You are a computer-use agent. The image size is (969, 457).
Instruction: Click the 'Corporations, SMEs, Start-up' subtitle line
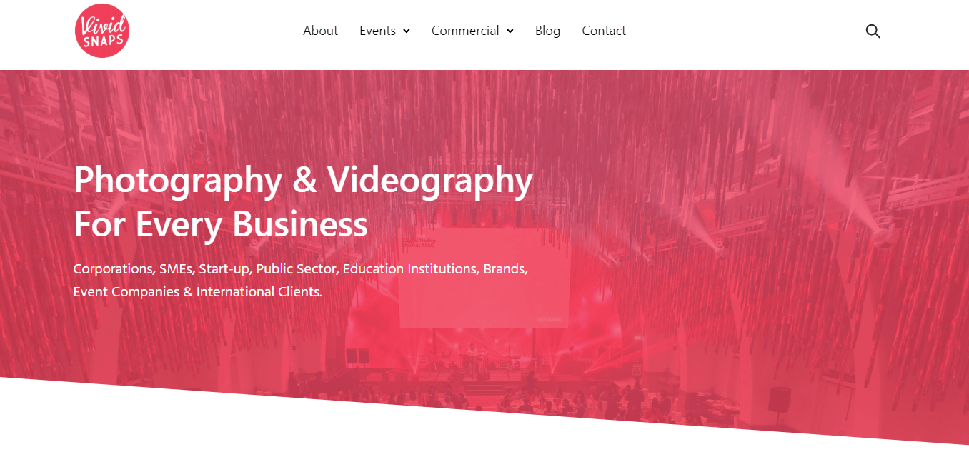pos(301,270)
